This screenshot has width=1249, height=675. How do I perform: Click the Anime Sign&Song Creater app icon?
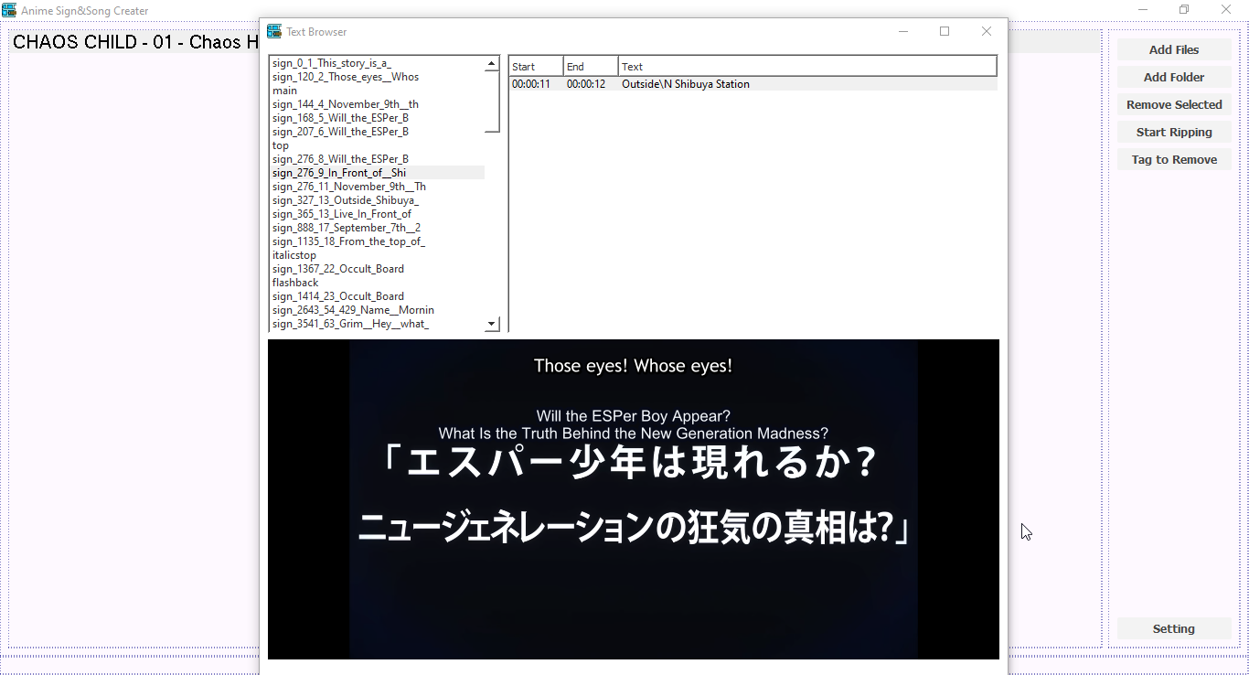(9, 10)
